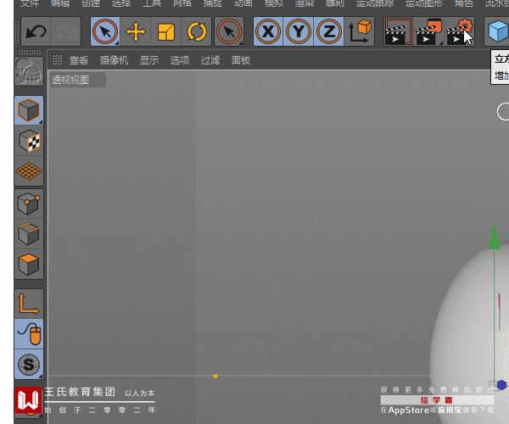Image resolution: width=509 pixels, height=424 pixels.
Task: Toggle the Y axis lock
Action: click(x=299, y=31)
